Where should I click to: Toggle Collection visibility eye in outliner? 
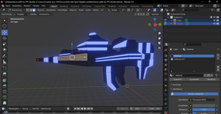click(x=214, y=17)
